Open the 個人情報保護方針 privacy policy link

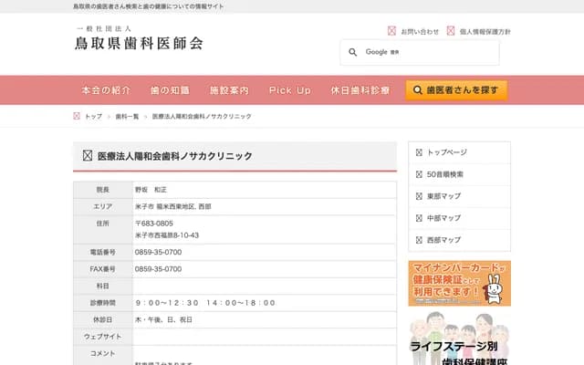point(485,32)
